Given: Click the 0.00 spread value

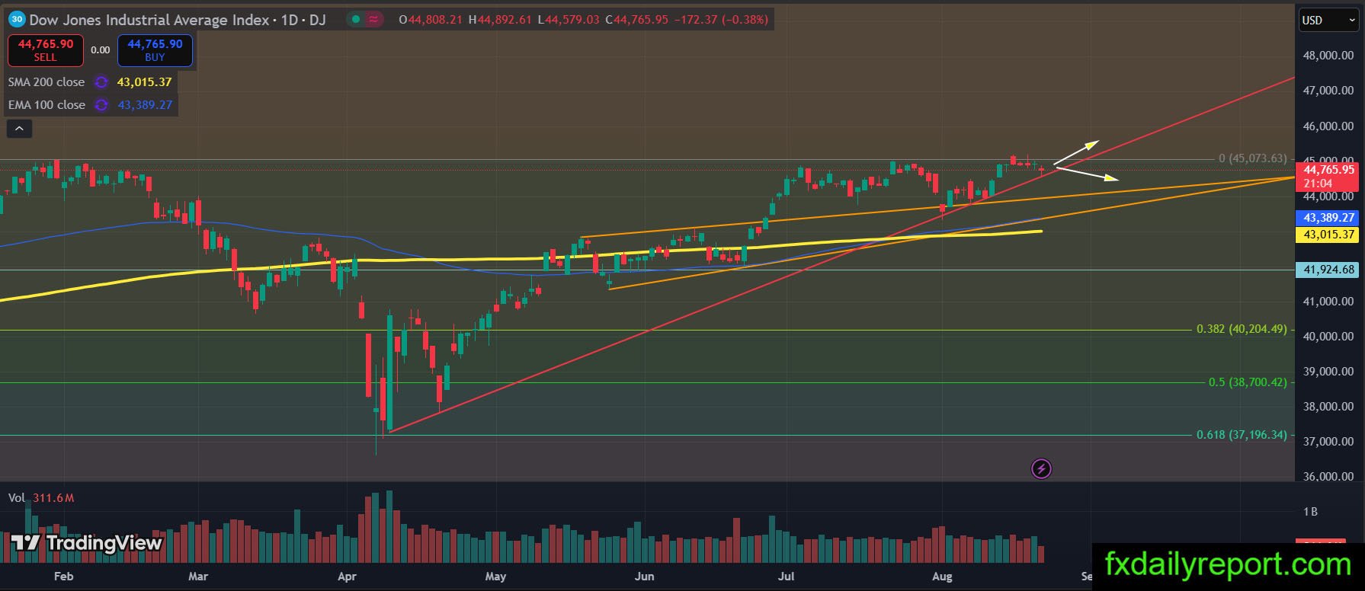Looking at the screenshot, I should point(100,50).
